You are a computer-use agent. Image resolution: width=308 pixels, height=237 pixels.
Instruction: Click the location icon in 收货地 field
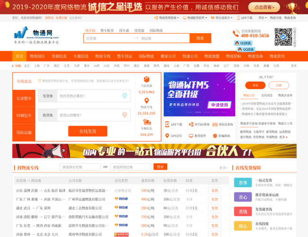[125, 115]
